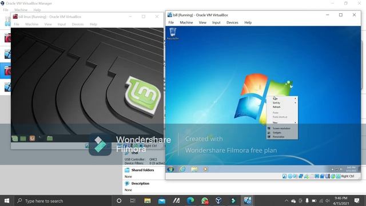This screenshot has width=366, height=206.
Task: Open the View menu in bill VM window
Action: [202, 22]
